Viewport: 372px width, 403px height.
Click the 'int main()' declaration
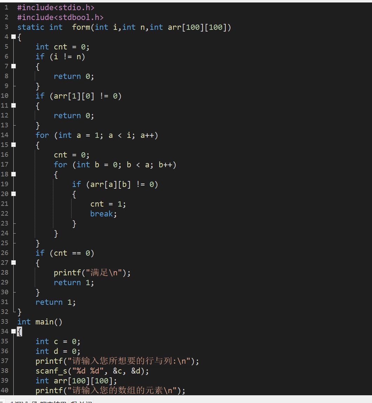[x=40, y=322]
